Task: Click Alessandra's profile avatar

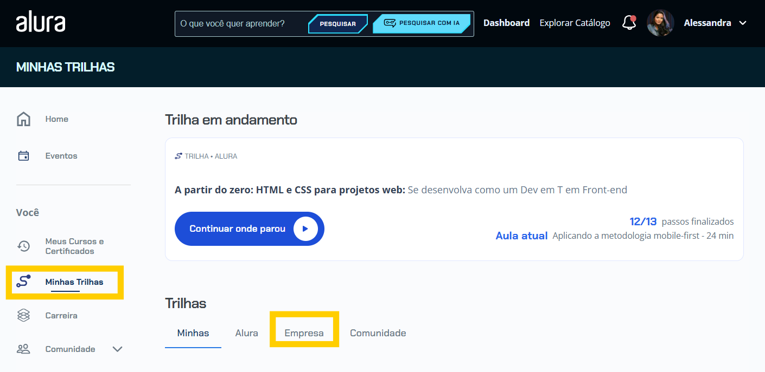Action: 660,23
